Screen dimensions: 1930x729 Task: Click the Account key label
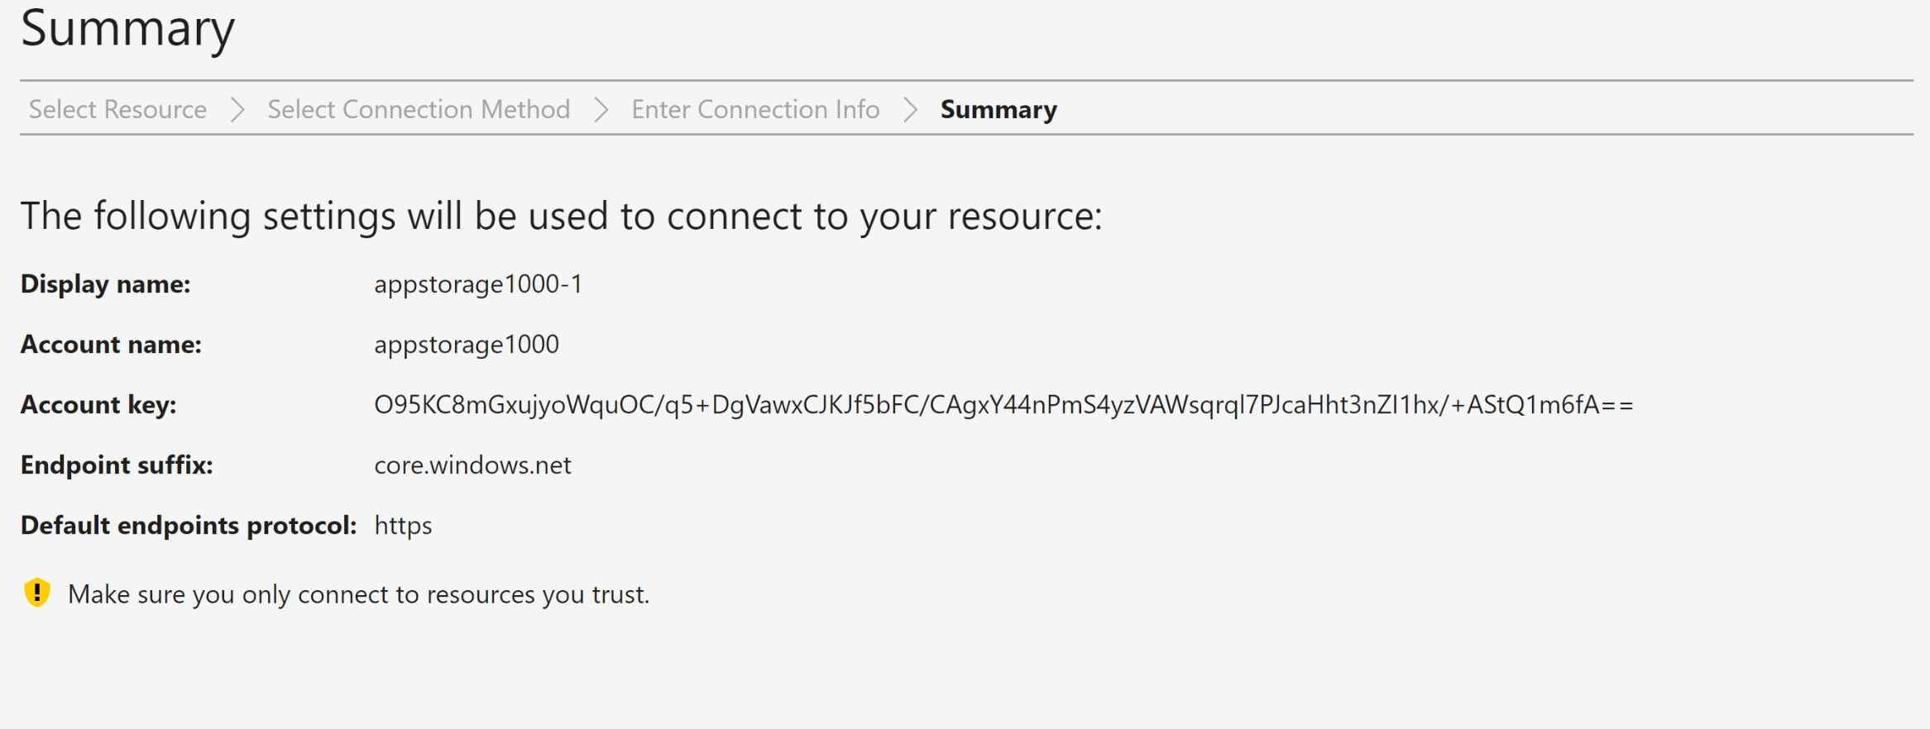(98, 405)
